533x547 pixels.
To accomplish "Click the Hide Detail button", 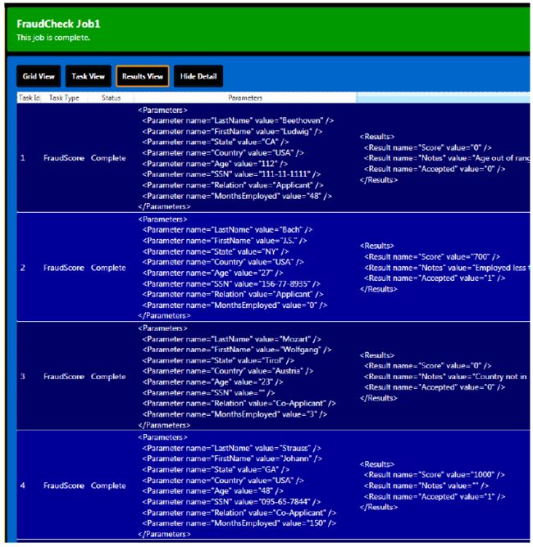I will click(198, 76).
